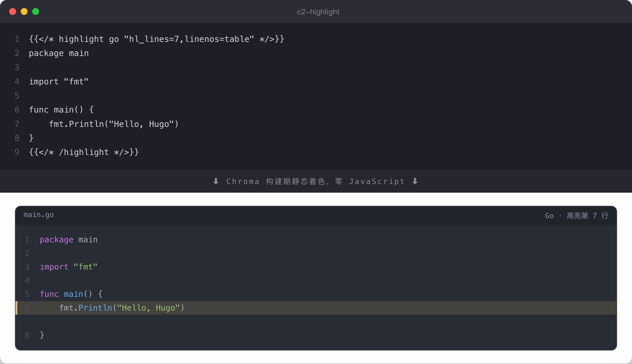Click the closing brace in rendered output
The image size is (632, 364).
(42, 335)
